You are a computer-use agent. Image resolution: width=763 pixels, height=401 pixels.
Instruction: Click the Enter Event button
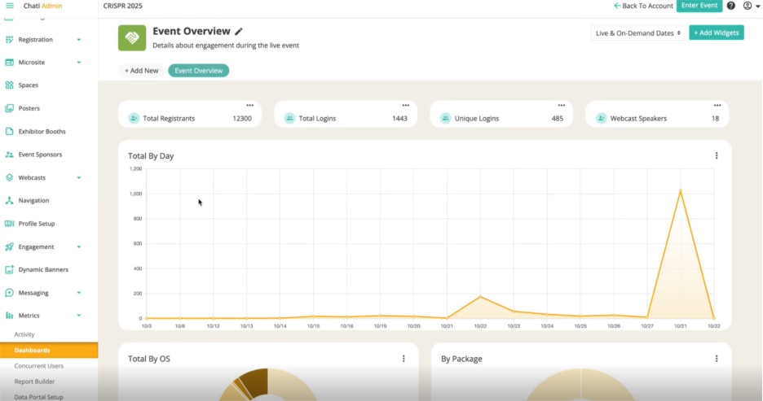[x=699, y=6]
